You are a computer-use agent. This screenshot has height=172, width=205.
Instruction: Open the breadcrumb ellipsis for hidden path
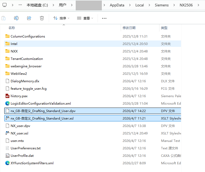click(20, 5)
